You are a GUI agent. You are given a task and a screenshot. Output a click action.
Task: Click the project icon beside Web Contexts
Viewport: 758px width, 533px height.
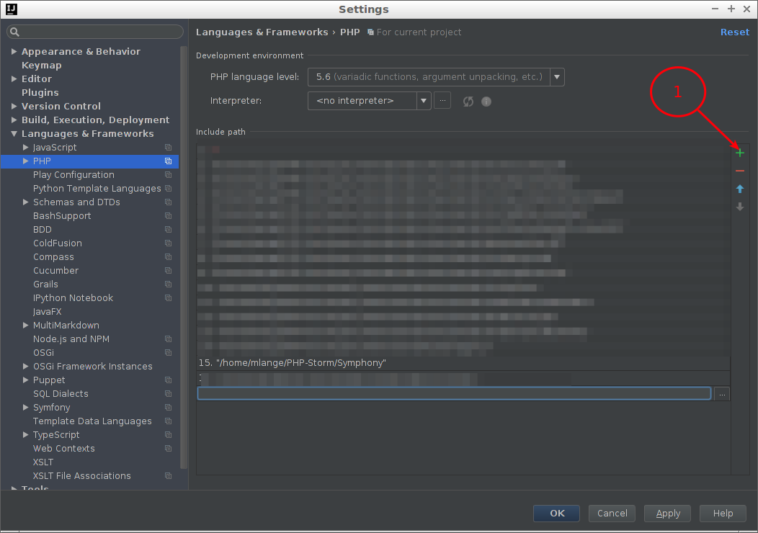[168, 449]
